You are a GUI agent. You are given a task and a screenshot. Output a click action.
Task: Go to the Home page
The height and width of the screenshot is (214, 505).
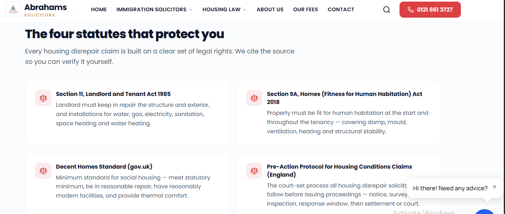(99, 10)
